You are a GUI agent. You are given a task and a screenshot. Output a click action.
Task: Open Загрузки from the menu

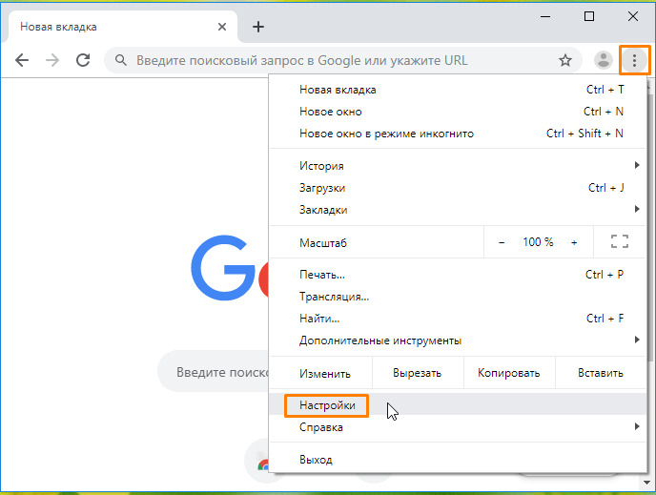tap(458, 188)
